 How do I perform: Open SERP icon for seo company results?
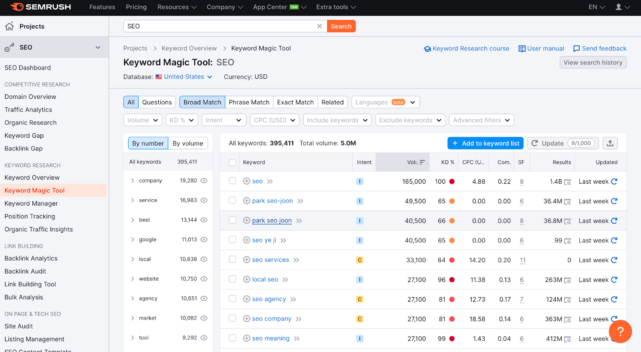[x=567, y=319]
